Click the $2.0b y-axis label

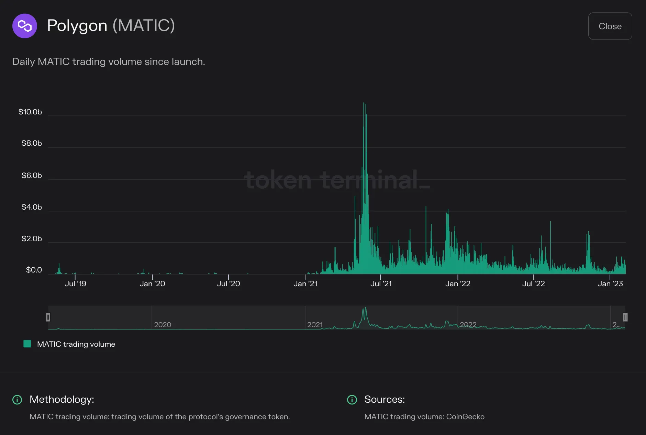[x=32, y=239]
